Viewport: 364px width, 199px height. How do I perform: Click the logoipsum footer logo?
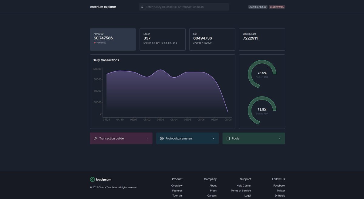(101, 180)
